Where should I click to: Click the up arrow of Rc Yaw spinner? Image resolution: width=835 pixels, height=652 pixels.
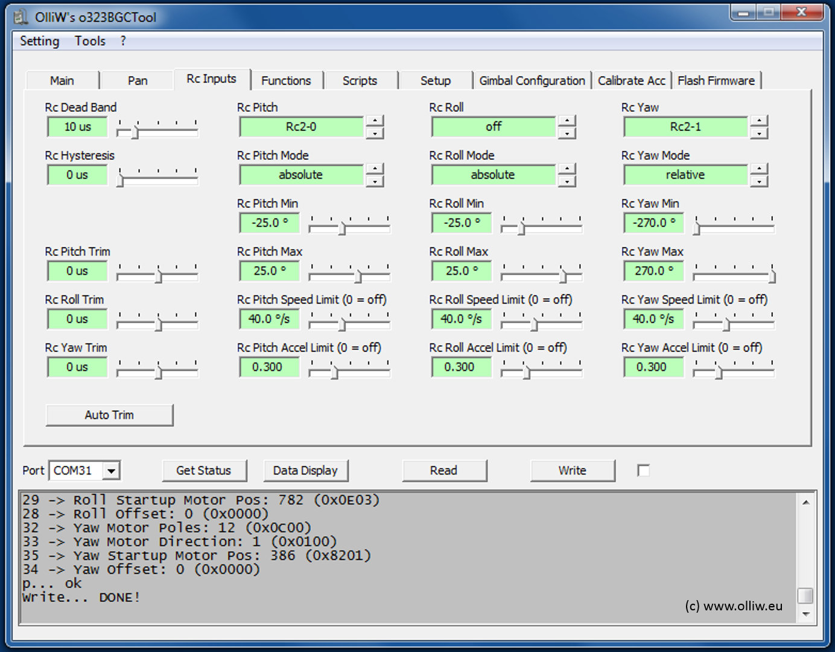coord(759,121)
